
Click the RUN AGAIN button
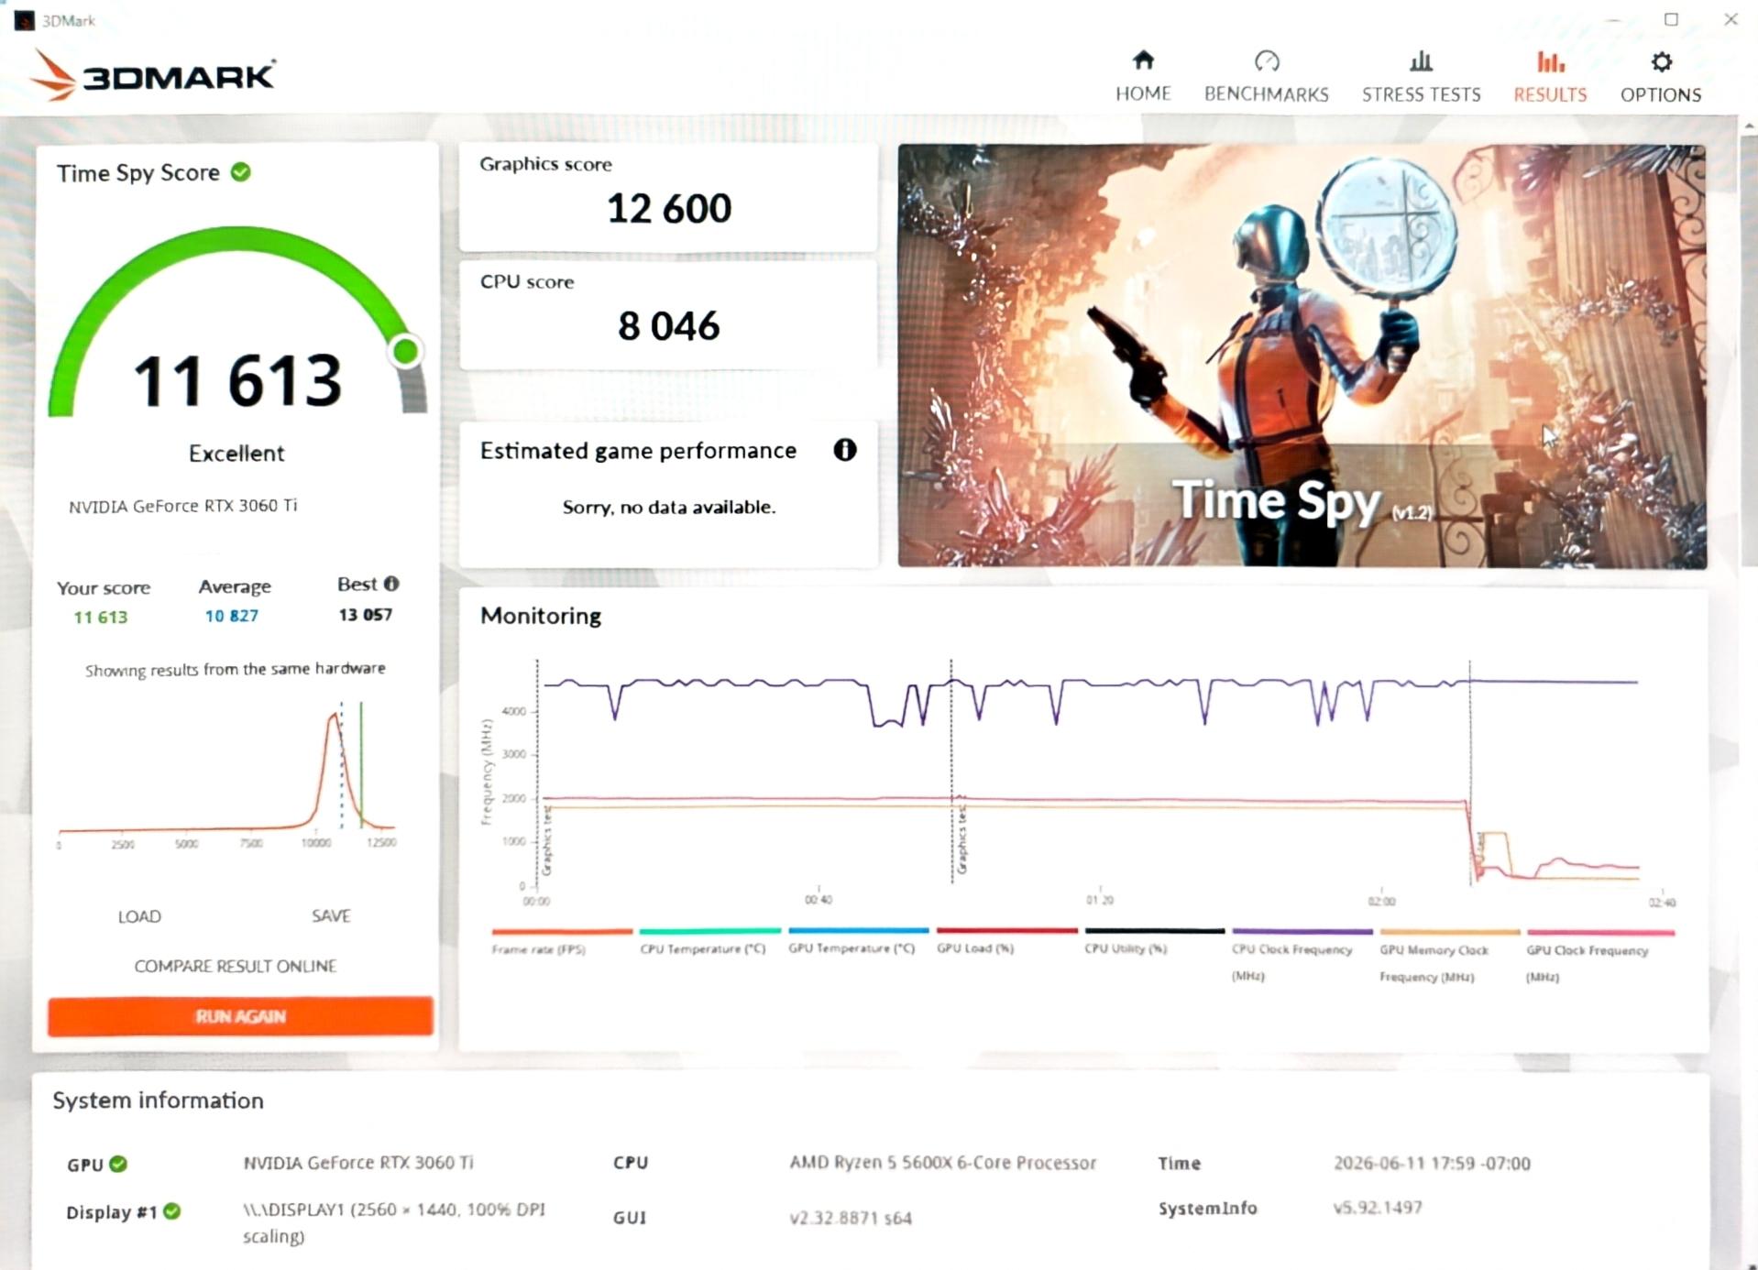[240, 1016]
